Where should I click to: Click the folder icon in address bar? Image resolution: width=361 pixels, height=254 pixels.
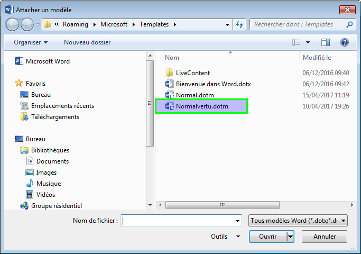(x=47, y=24)
